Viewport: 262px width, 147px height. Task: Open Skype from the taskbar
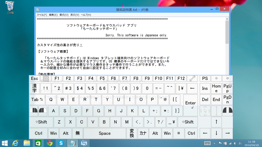tap(61, 143)
